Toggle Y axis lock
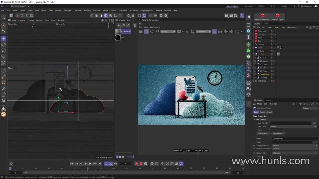This screenshot has width=319, height=179. tap(22, 16)
